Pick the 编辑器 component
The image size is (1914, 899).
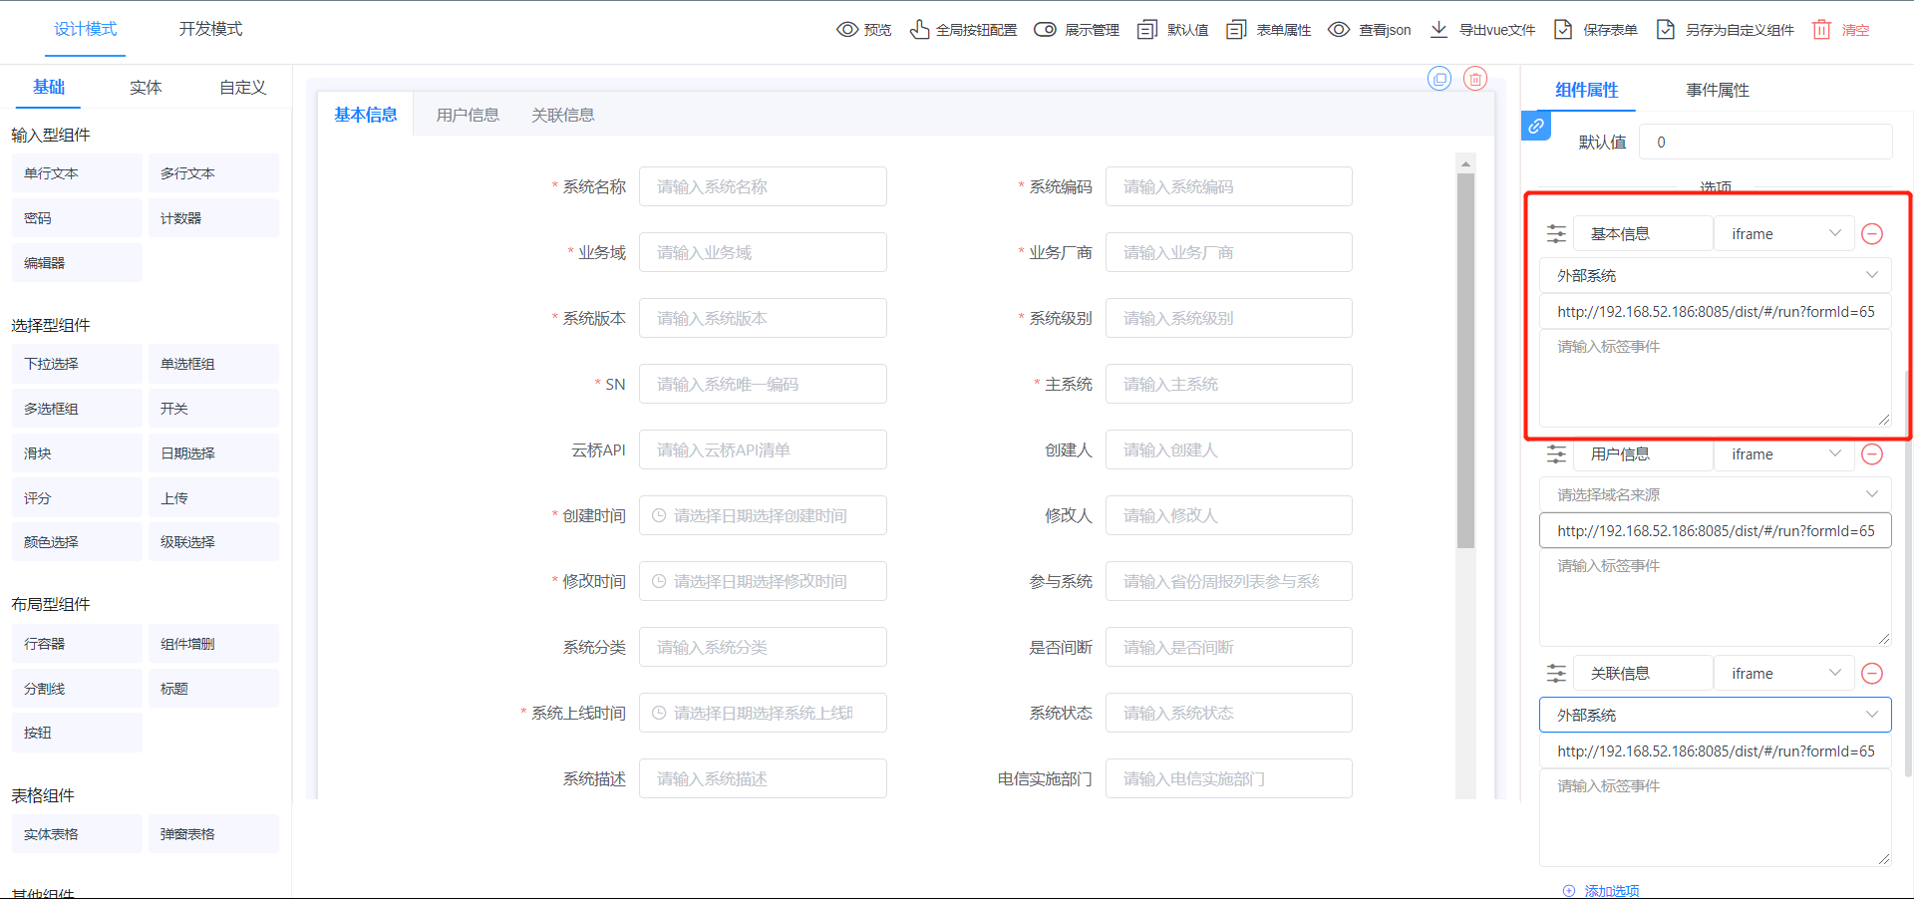[x=77, y=263]
